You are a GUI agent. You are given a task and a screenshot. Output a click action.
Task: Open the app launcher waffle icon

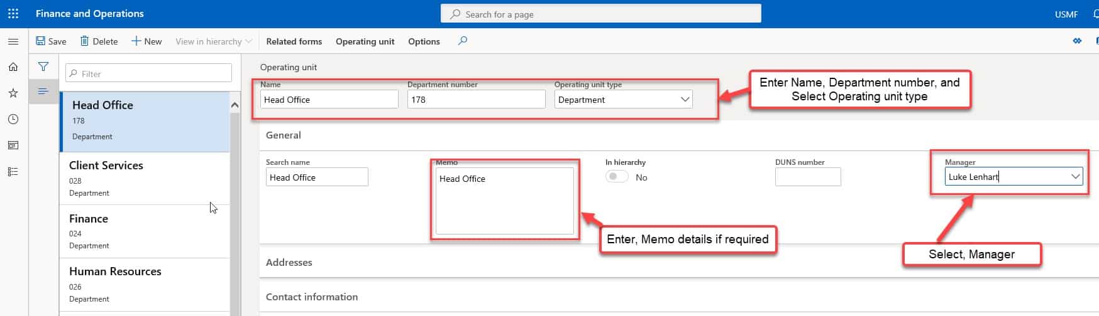[13, 13]
